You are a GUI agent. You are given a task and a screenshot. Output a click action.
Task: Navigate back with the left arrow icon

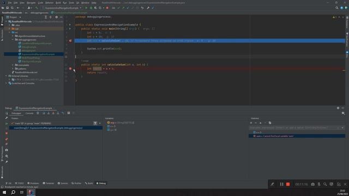click(x=18, y=8)
